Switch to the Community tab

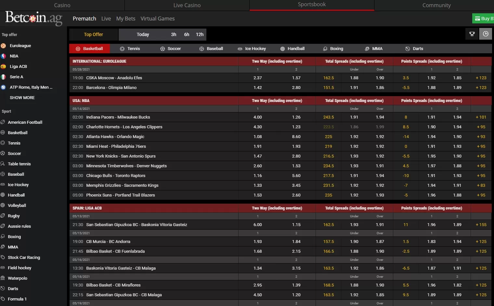pos(436,5)
